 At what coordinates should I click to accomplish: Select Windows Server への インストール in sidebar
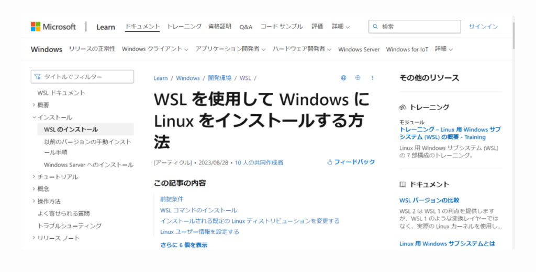point(88,165)
